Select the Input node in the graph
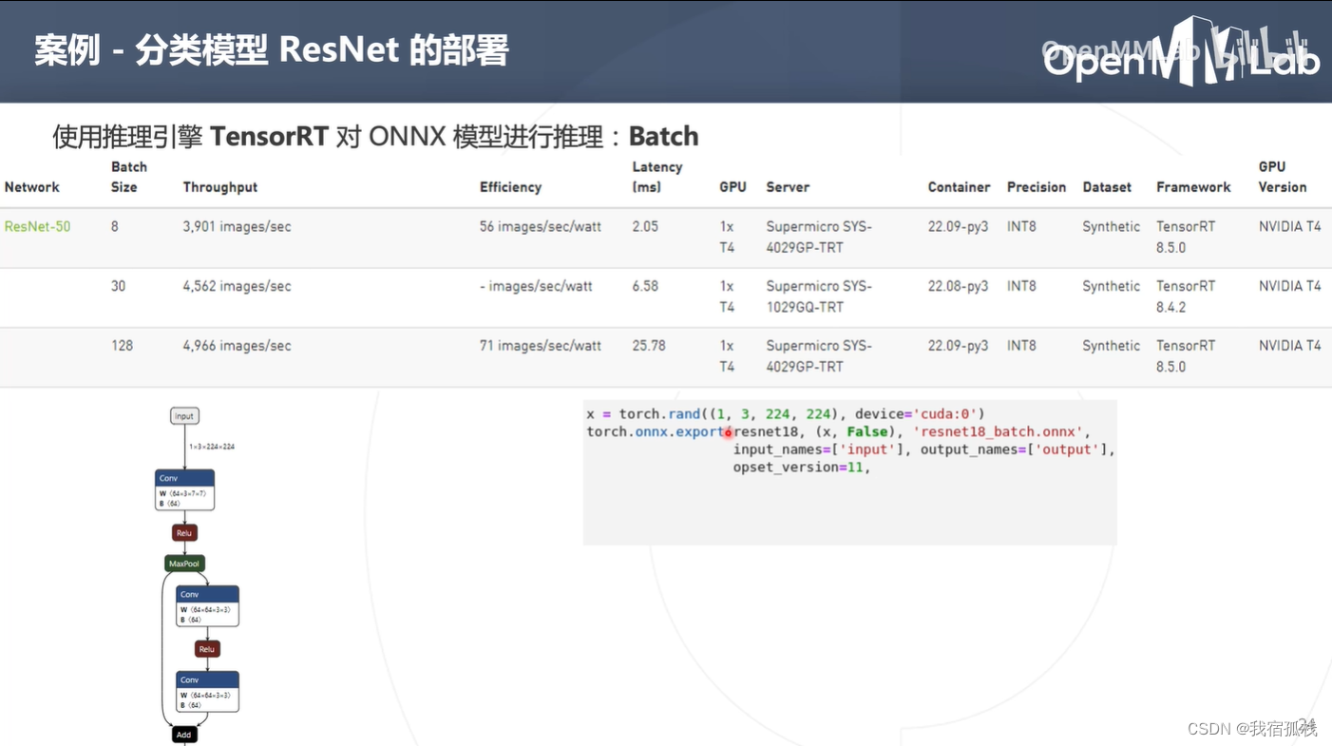Image resolution: width=1332 pixels, height=746 pixels. (x=184, y=416)
